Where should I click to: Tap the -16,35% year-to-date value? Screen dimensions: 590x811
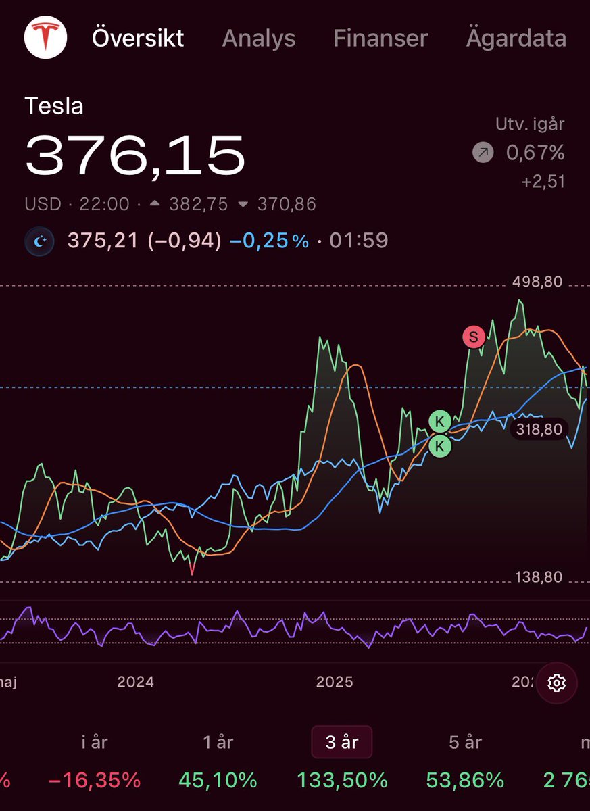(94, 781)
